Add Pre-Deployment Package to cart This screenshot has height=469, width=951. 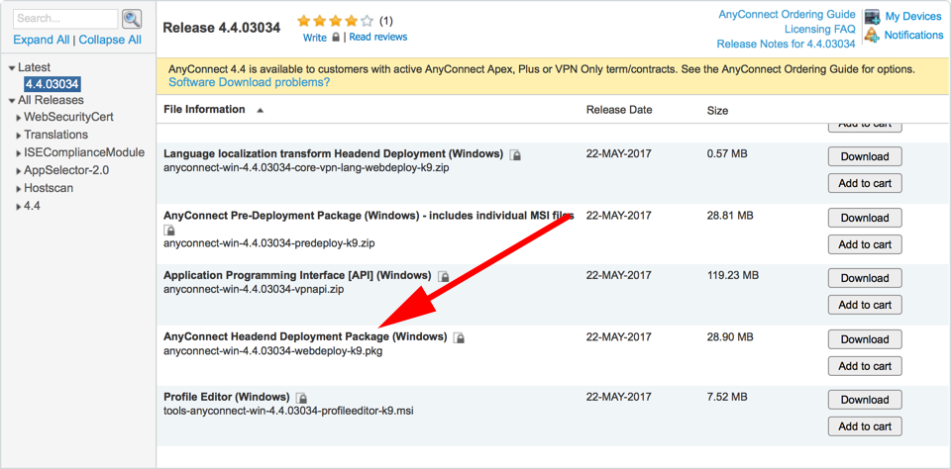[865, 244]
